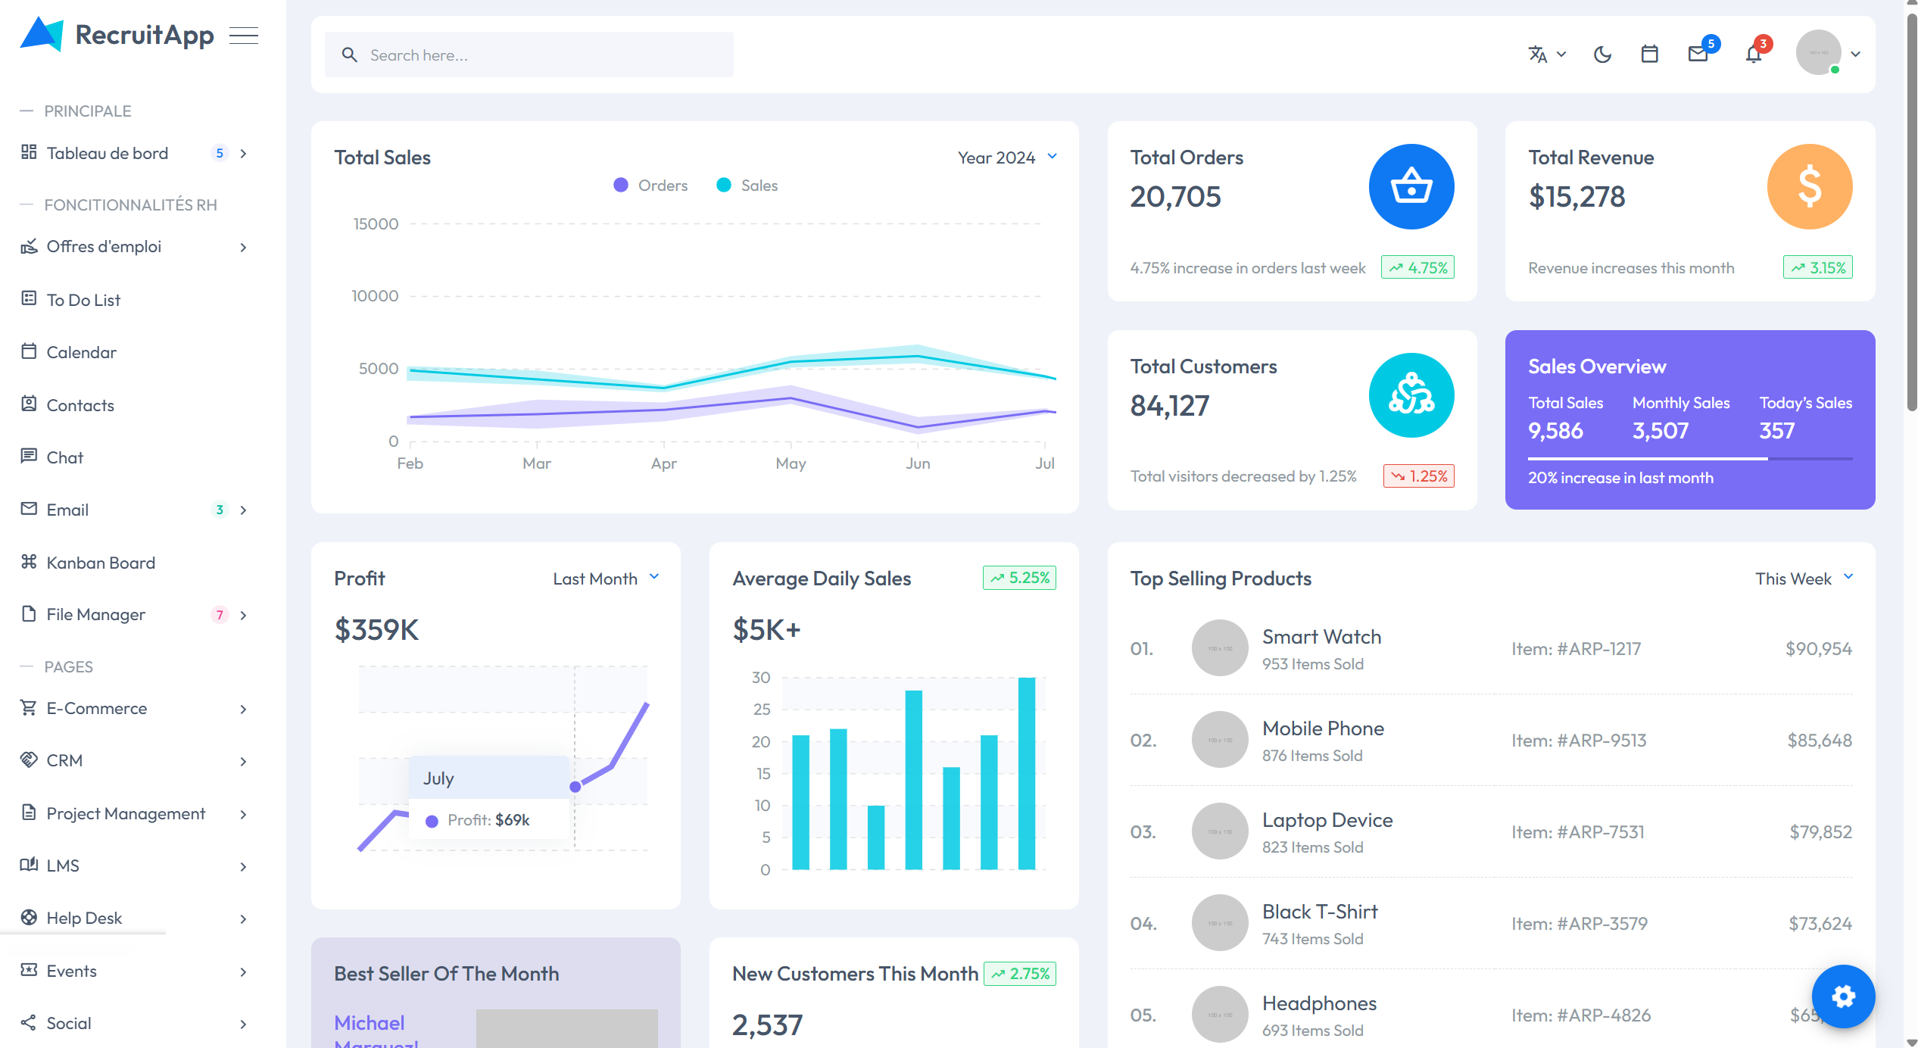This screenshot has height=1048, width=1918.
Task: Toggle dark mode moon icon
Action: coord(1602,55)
